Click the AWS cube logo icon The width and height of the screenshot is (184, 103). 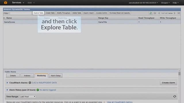[5, 3]
